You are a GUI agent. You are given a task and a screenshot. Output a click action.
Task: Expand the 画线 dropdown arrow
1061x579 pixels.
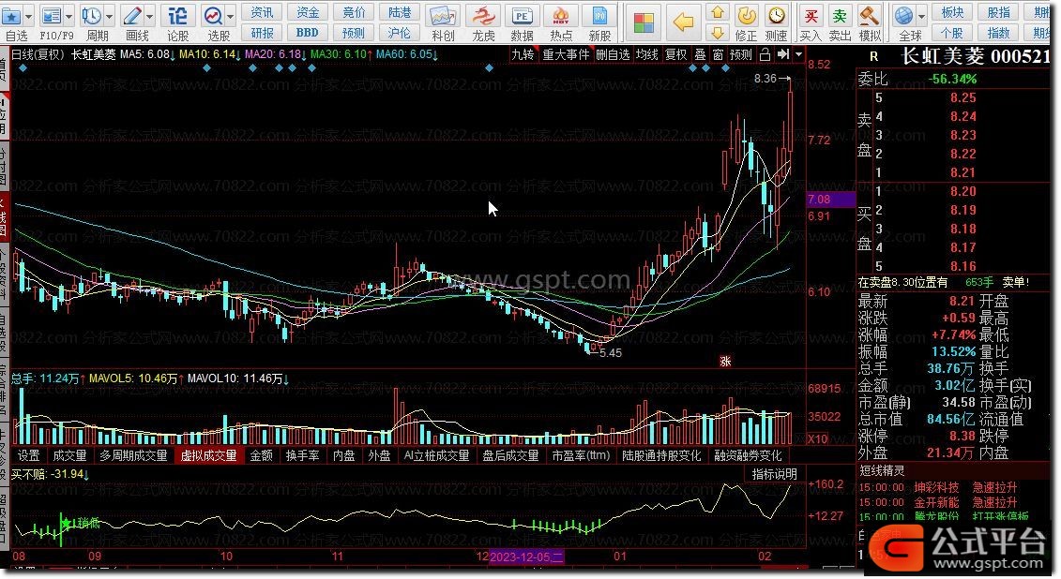click(x=149, y=16)
